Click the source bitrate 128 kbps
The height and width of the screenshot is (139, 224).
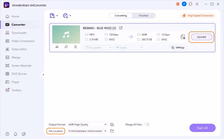114,35
